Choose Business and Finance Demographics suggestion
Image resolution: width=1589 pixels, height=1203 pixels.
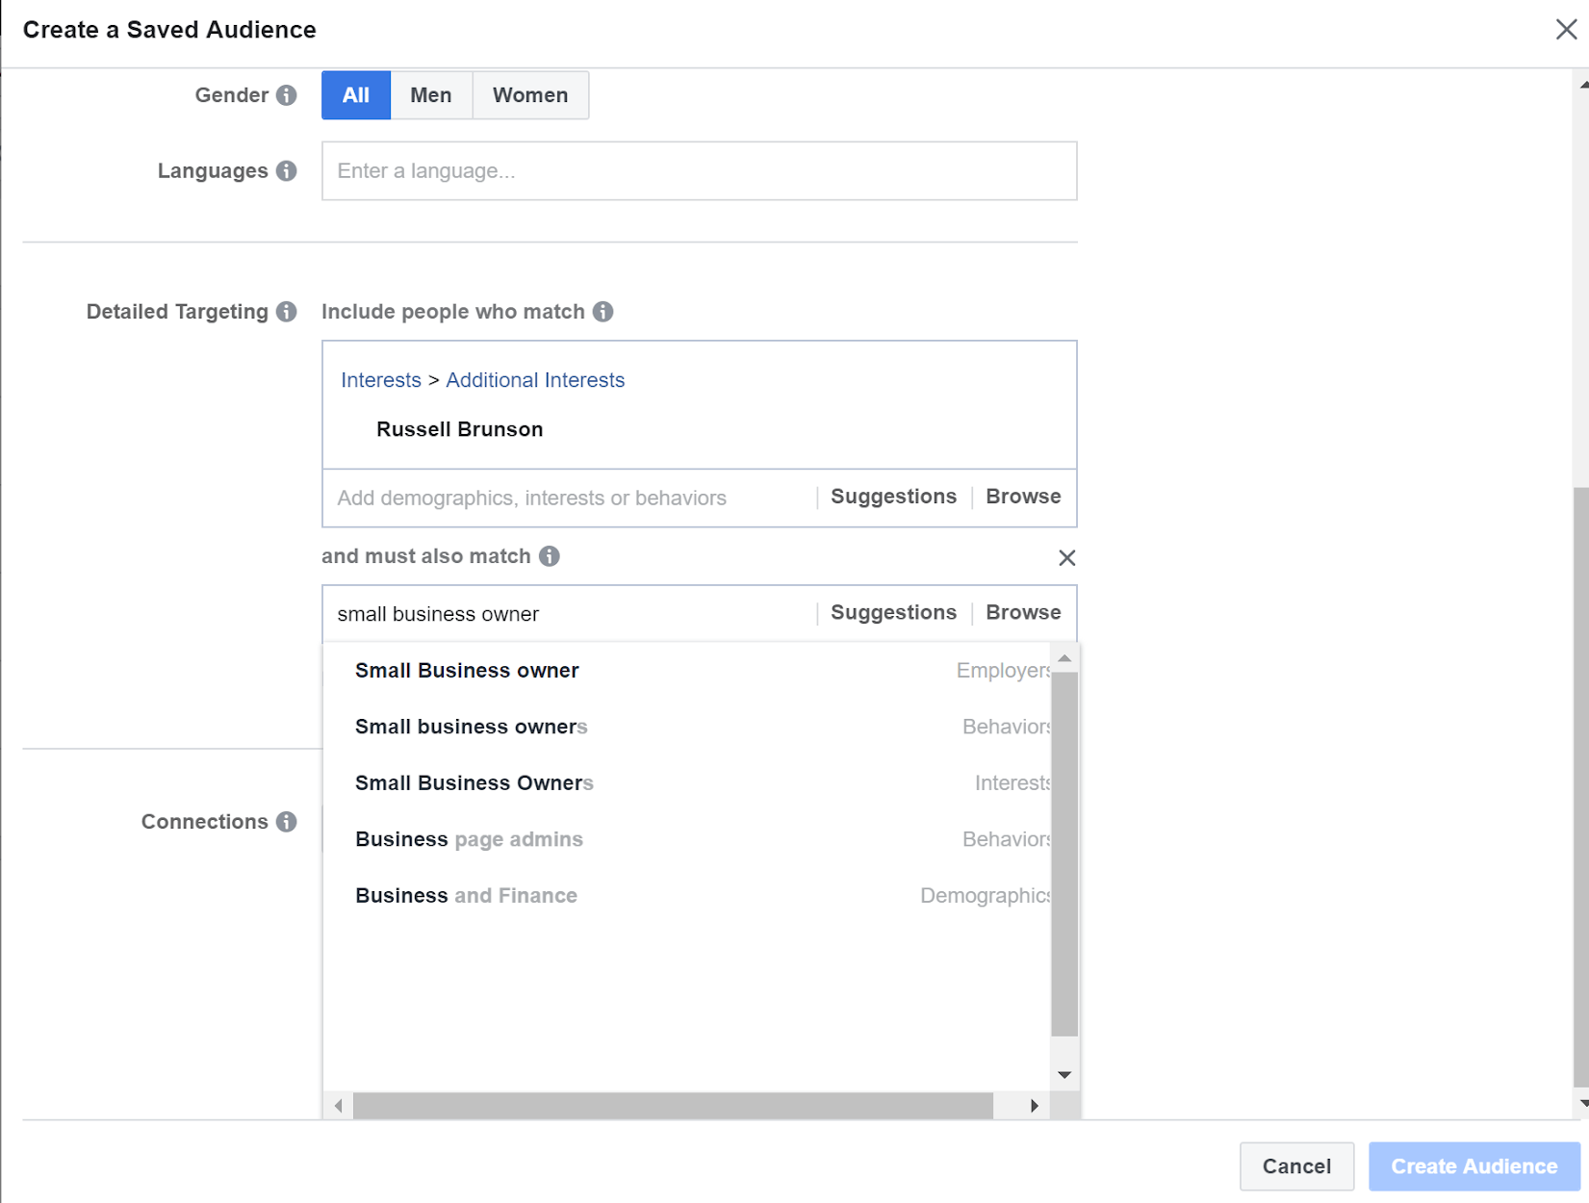[x=687, y=896]
